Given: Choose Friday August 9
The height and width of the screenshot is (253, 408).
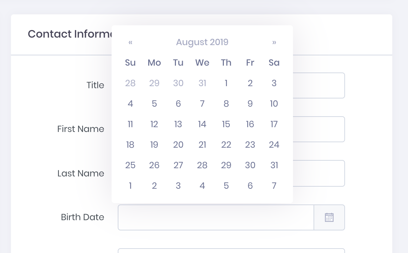Looking at the screenshot, I should point(250,104).
